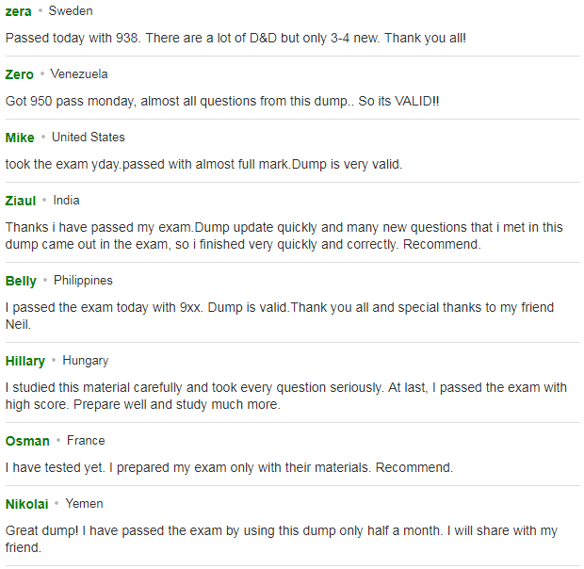Click Ziaul's review about dump update
The height and width of the screenshot is (569, 584).
tap(284, 236)
